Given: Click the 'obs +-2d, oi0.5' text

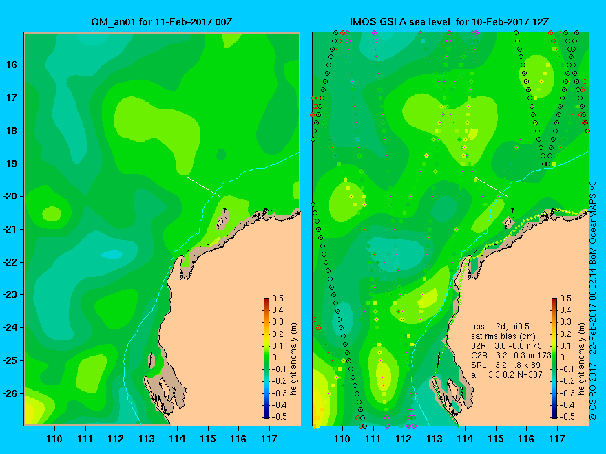Looking at the screenshot, I should coord(500,327).
